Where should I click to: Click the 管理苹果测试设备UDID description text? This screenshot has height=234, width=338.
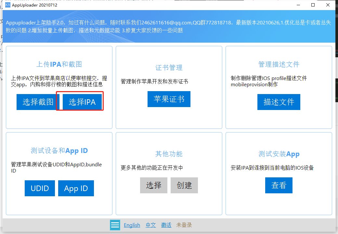point(56,168)
